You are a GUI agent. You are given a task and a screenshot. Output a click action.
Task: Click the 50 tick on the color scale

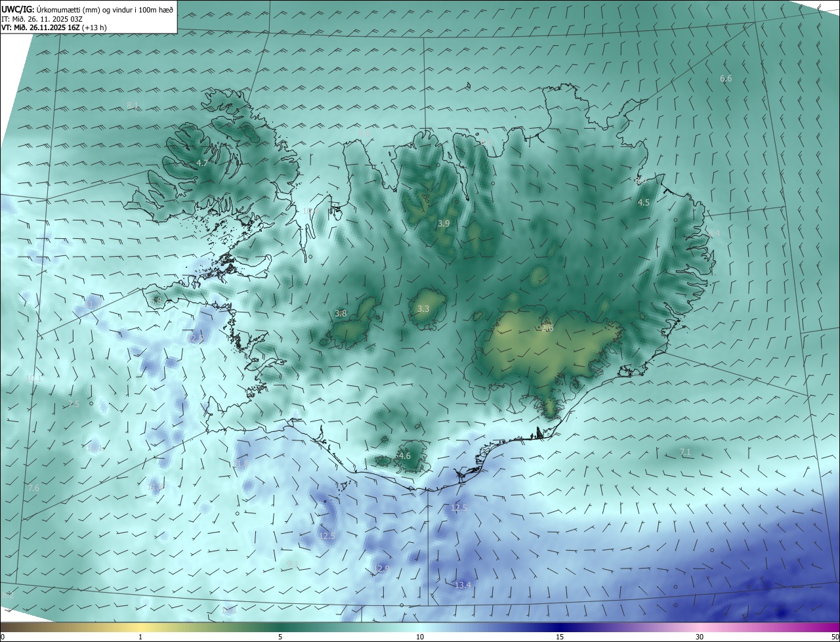pos(835,637)
